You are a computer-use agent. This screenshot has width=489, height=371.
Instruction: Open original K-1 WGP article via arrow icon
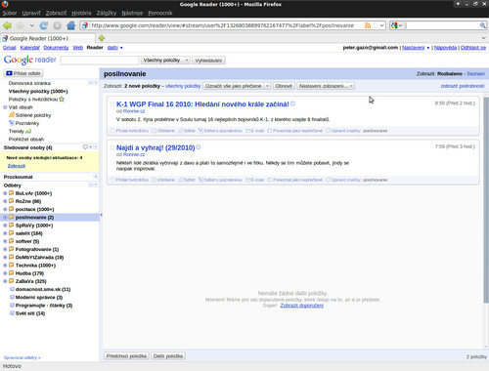[x=292, y=103]
